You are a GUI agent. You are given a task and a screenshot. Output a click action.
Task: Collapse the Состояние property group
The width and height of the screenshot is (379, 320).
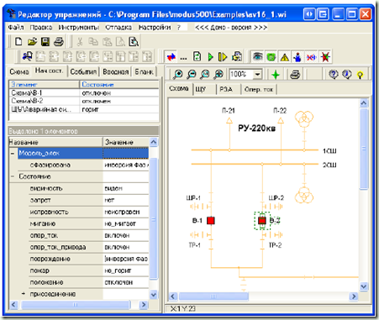[x=13, y=176]
